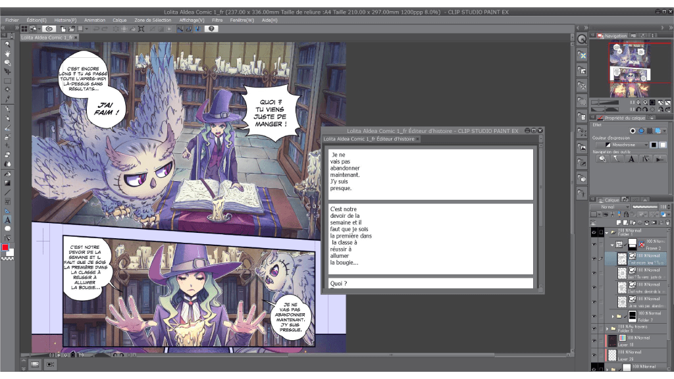Open the Histoire(P) menu
The height and width of the screenshot is (379, 674).
pyautogui.click(x=65, y=20)
